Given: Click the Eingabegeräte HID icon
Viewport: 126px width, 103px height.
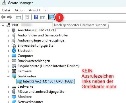Looking at the screenshot, I should click(x=14, y=66).
